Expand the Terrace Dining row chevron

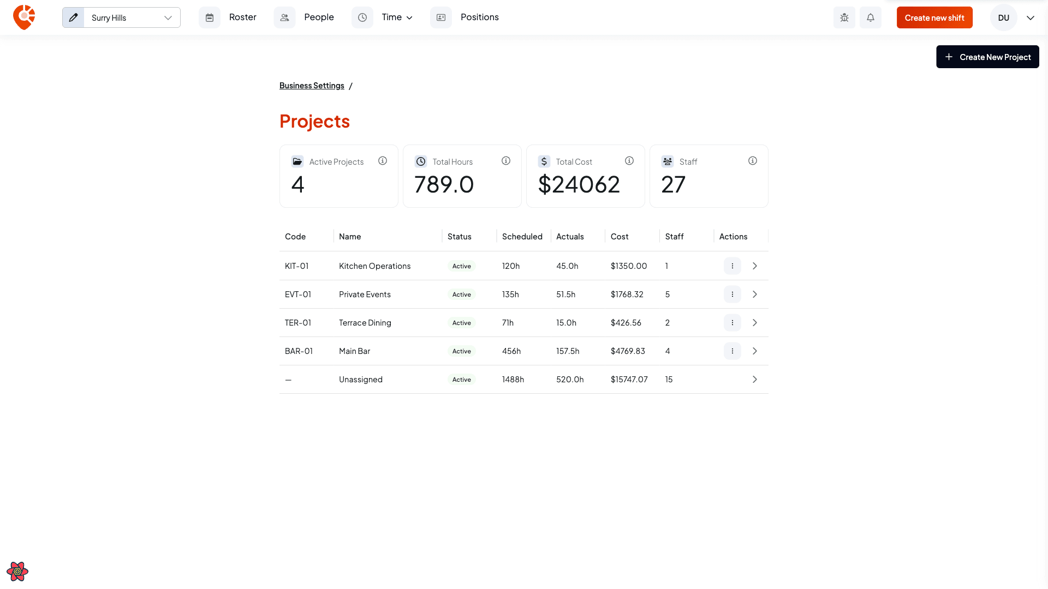coord(755,323)
